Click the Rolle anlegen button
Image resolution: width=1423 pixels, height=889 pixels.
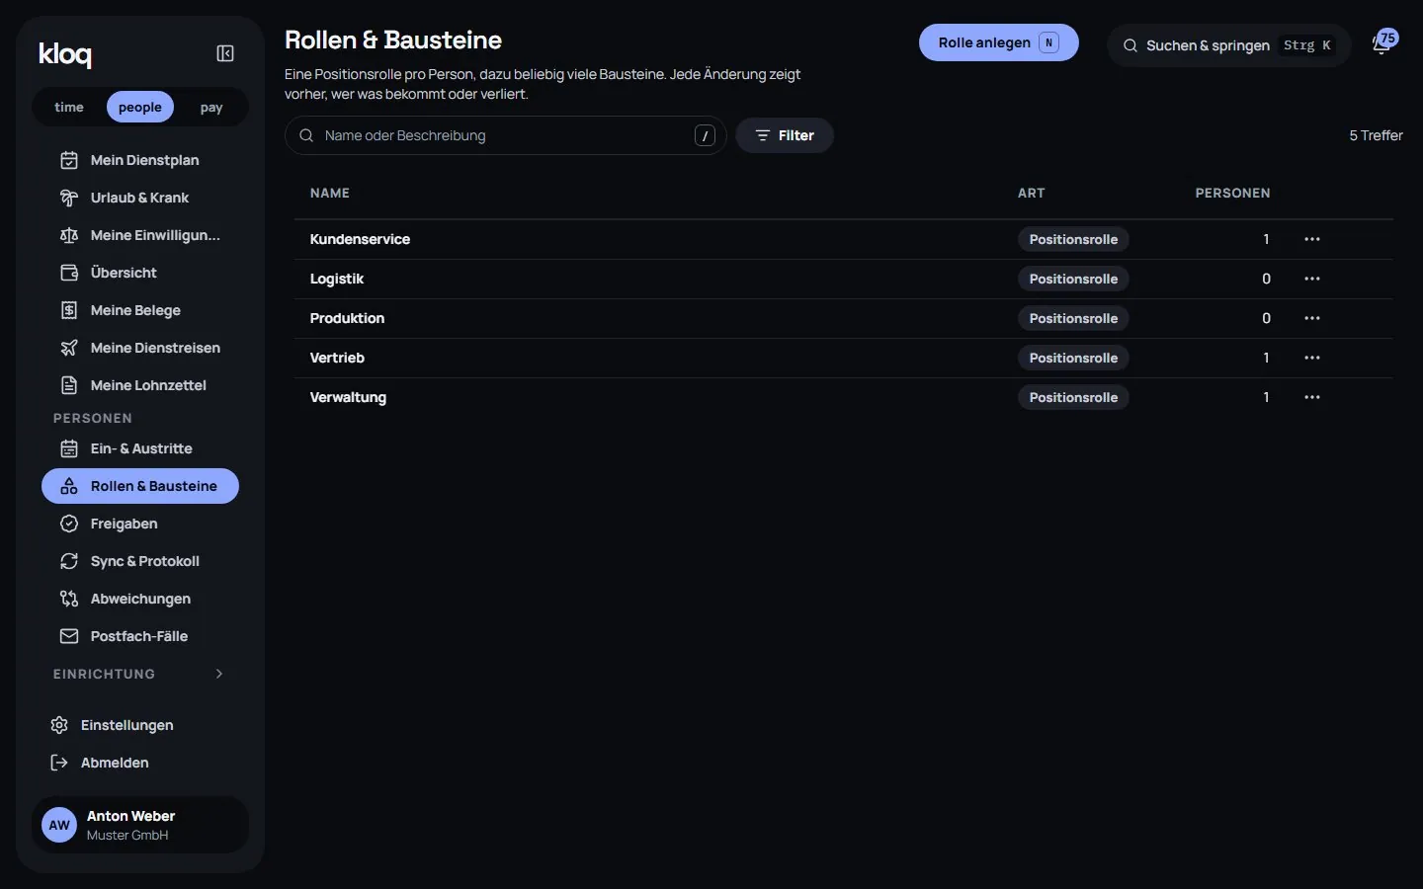(x=998, y=42)
